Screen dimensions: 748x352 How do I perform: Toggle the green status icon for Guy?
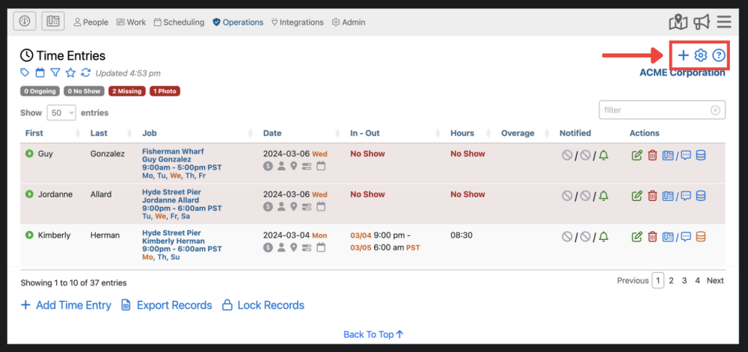point(29,154)
